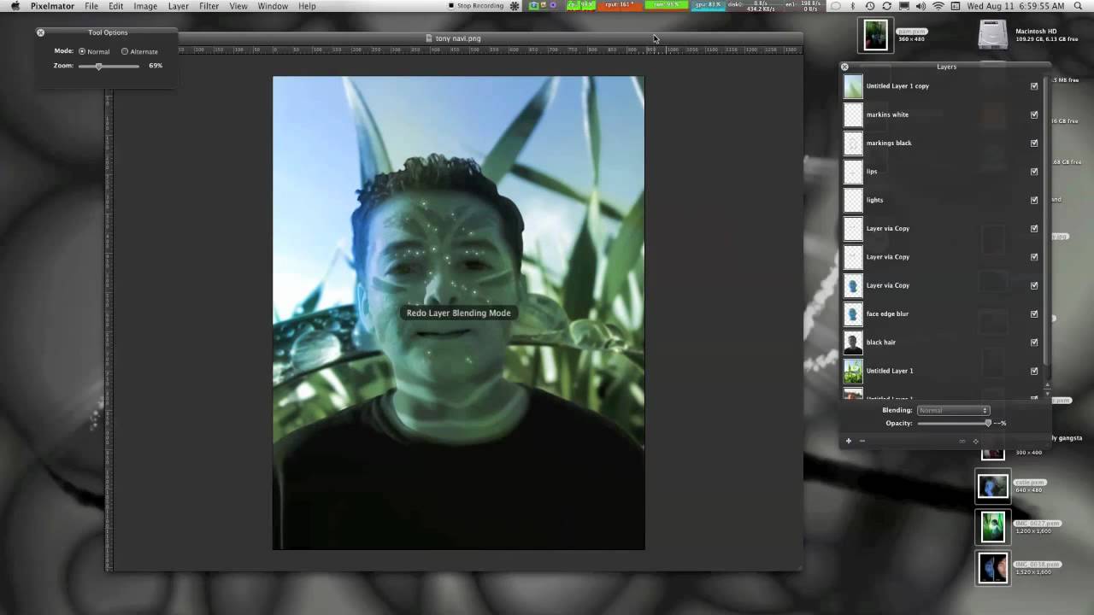Select the markins white layer
Screen dimensions: 1094x615
point(941,114)
